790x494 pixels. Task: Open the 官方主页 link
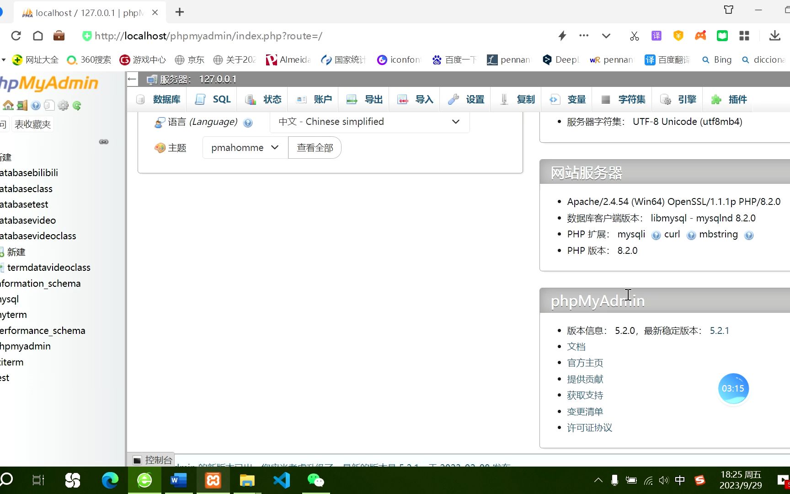pos(585,363)
